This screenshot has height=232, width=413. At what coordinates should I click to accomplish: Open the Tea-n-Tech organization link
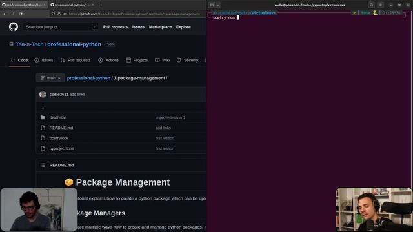(x=30, y=44)
